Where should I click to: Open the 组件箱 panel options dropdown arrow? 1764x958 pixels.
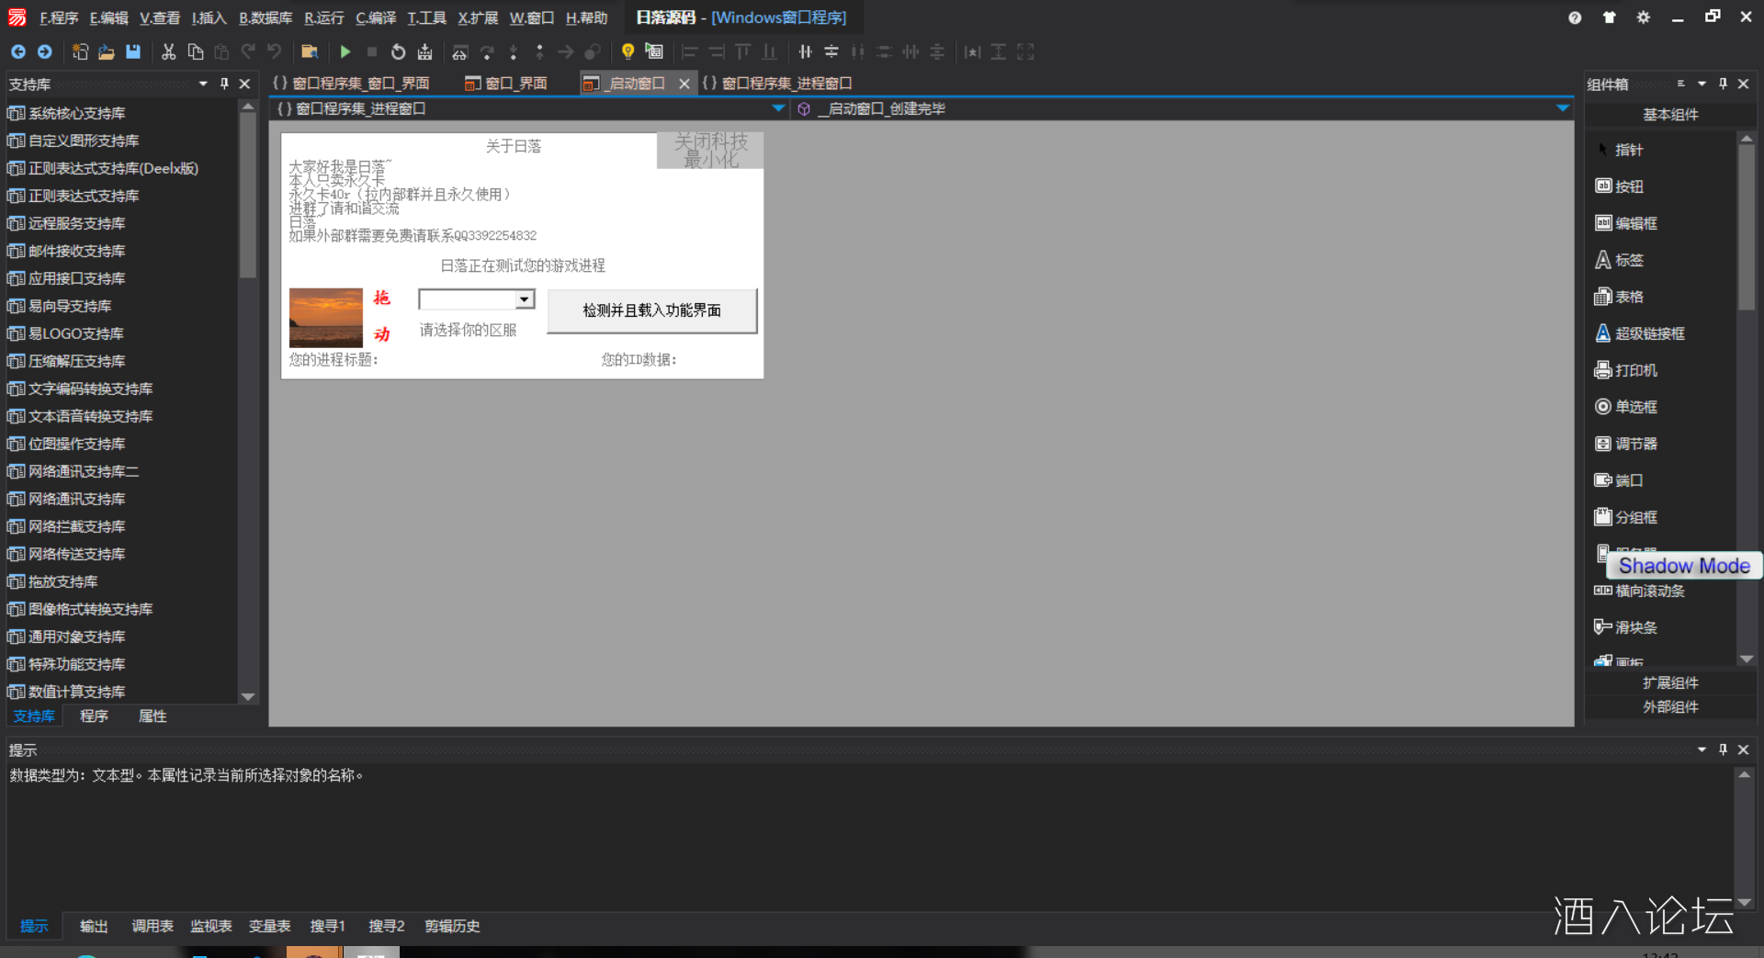coord(1702,84)
